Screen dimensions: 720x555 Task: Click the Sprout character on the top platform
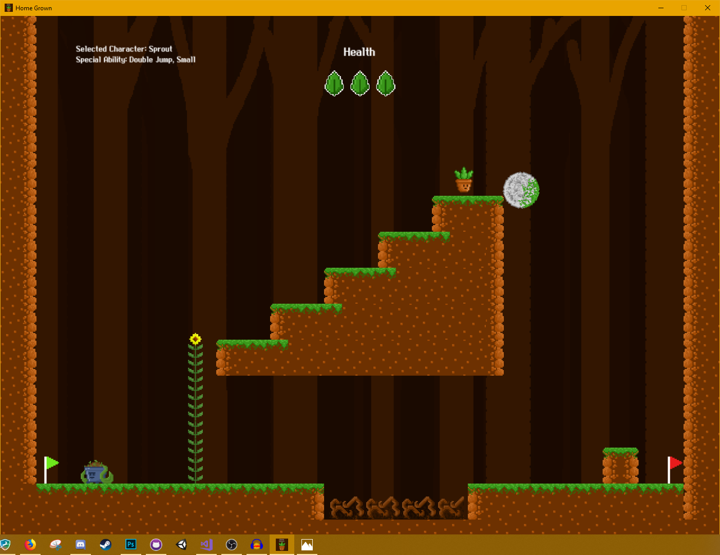(463, 181)
